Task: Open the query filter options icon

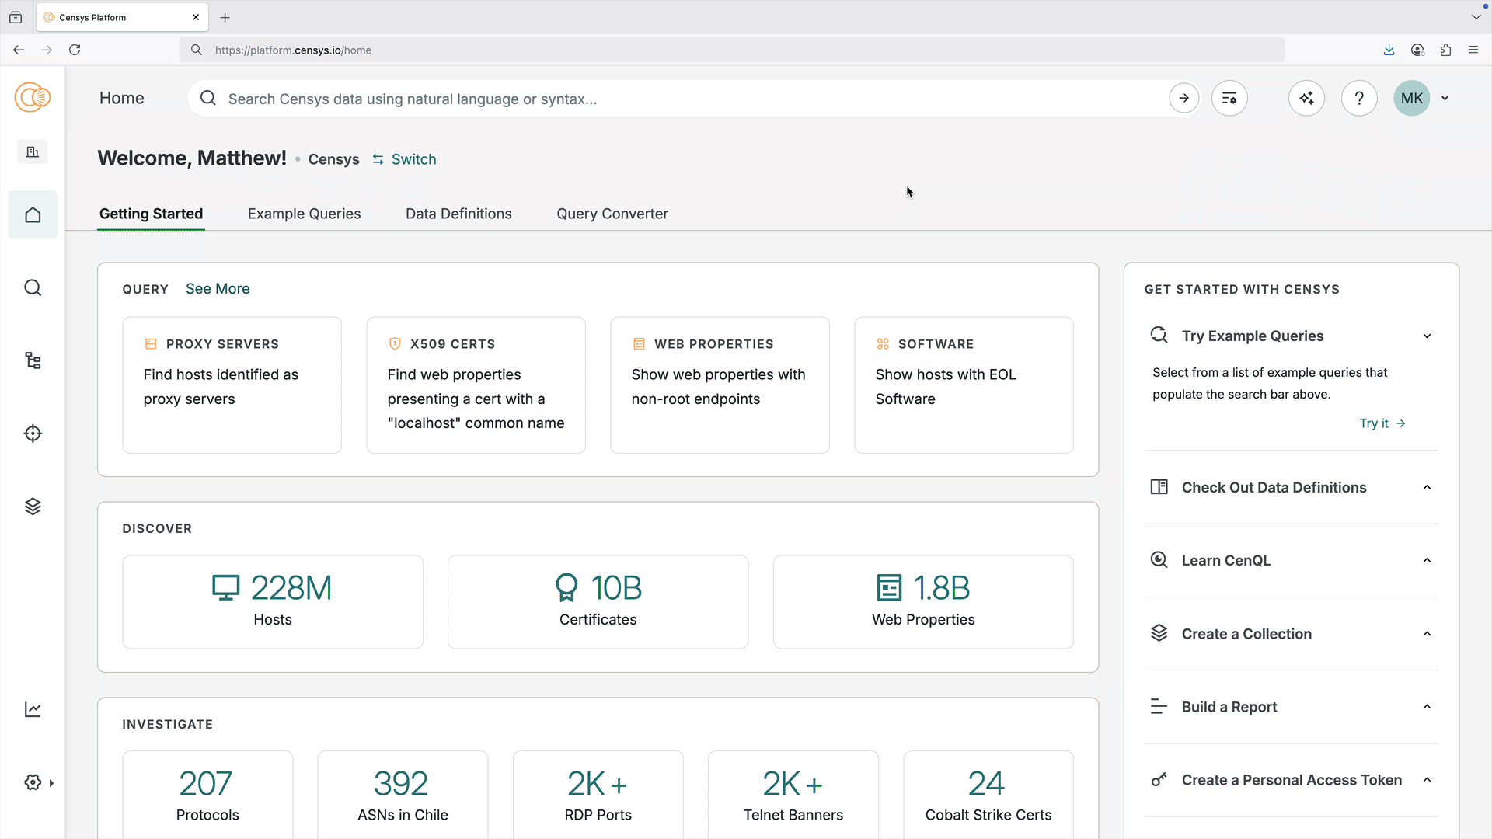Action: coord(1229,99)
